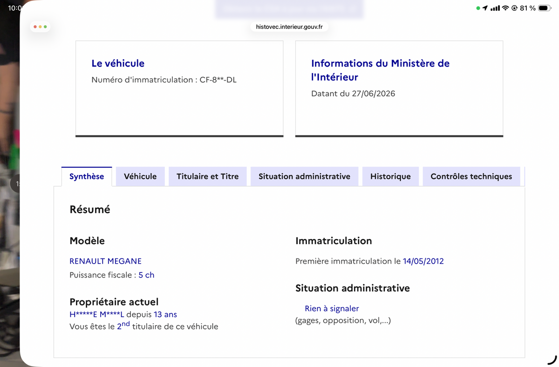Tap the battery icon in status bar
Image resolution: width=559 pixels, height=367 pixels.
point(545,8)
